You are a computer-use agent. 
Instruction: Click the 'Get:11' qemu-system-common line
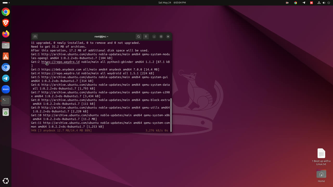pyautogui.click(x=100, y=125)
